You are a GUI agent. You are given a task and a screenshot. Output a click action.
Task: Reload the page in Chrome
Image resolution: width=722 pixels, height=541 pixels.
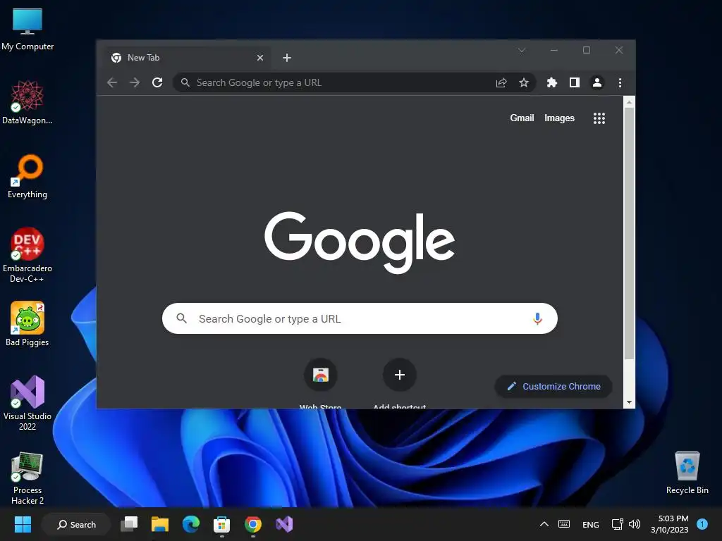(x=157, y=83)
